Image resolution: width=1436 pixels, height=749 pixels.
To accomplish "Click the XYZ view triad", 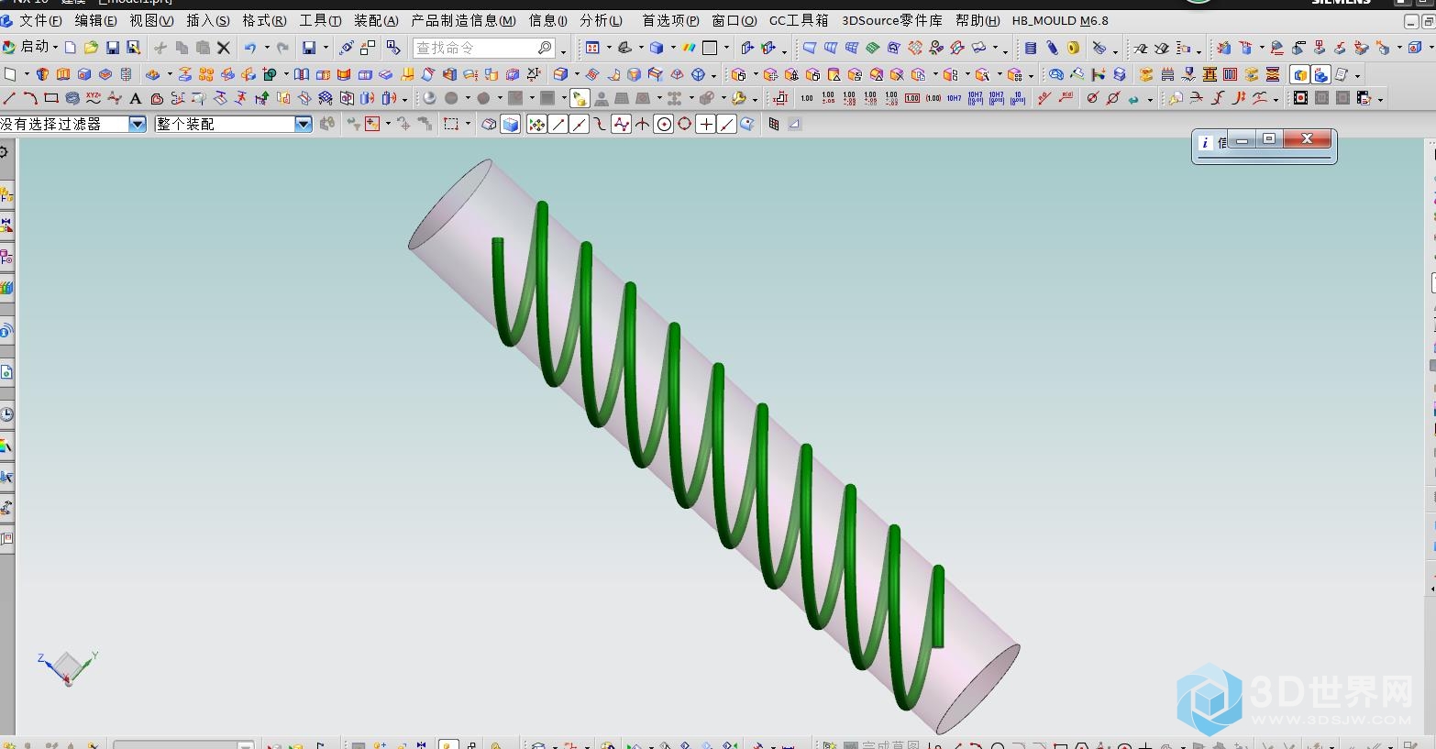I will tap(67, 666).
